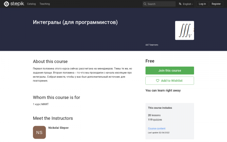Open the triple integral course thumbnail
The height and width of the screenshot is (142, 227).
point(185,30)
